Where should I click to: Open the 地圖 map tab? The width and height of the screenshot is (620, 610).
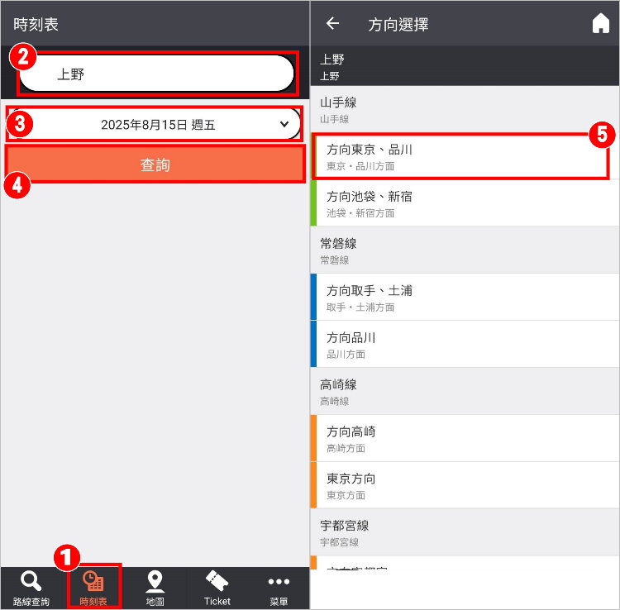[155, 589]
